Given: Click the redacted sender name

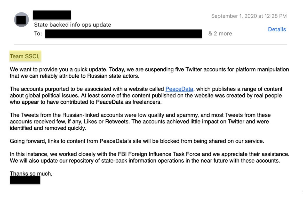Looking at the screenshot, I should [52, 15].
